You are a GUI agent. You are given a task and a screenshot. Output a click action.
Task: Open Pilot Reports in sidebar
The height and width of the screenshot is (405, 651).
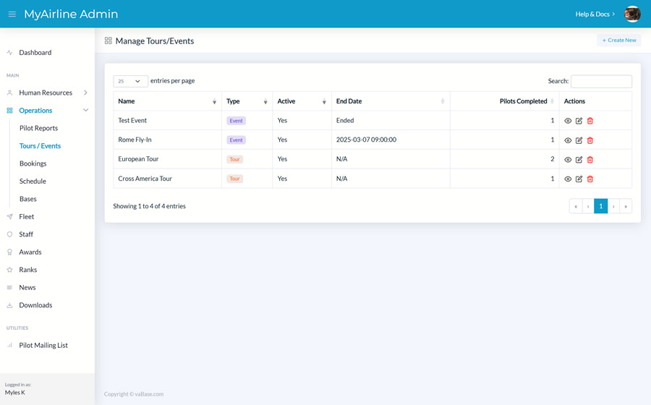coord(38,128)
